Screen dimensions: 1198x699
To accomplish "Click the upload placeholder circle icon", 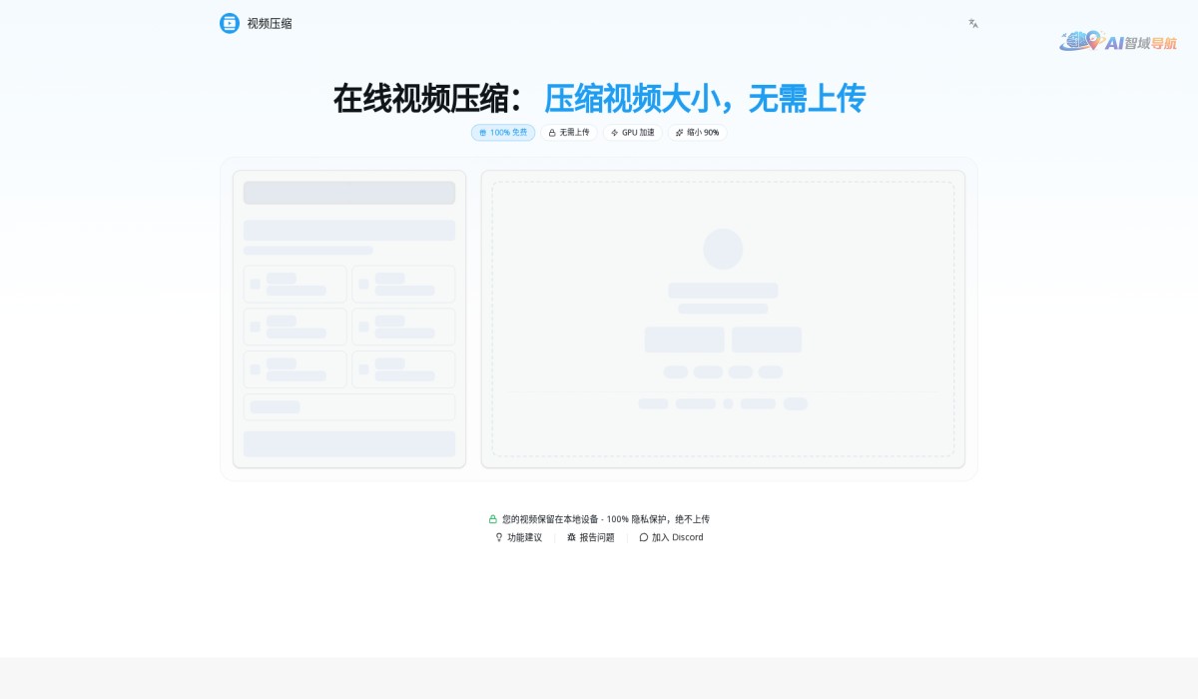I will click(723, 249).
